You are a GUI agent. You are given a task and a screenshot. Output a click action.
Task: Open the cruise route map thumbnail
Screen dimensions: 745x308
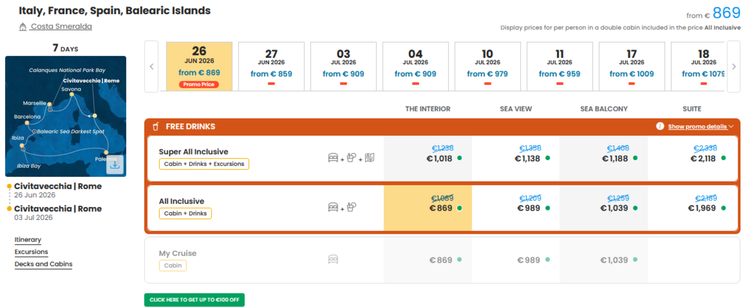[x=66, y=116]
